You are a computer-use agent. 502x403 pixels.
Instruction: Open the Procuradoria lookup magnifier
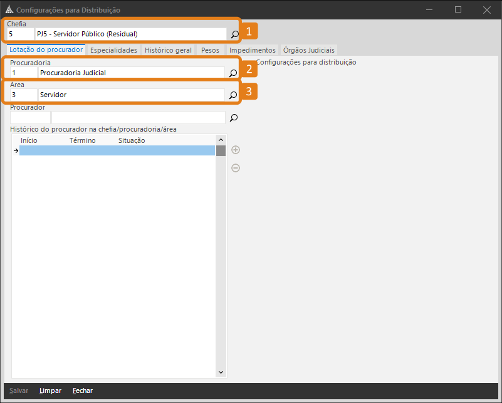(x=233, y=73)
